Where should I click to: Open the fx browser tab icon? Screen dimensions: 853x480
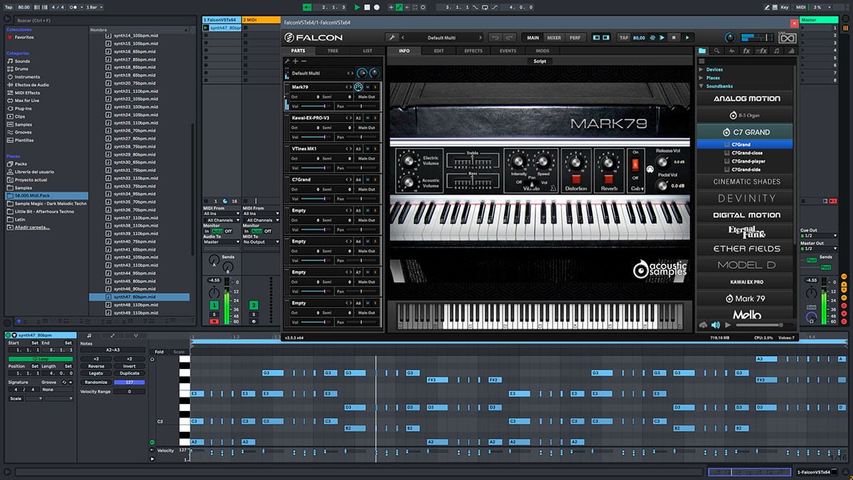[x=746, y=51]
